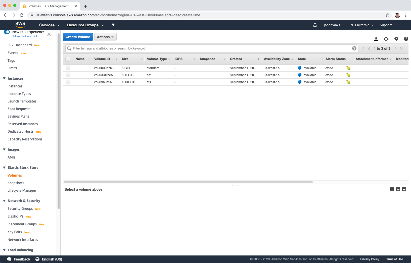Open AMIs in the sidebar
The width and height of the screenshot is (411, 263).
coord(11,157)
